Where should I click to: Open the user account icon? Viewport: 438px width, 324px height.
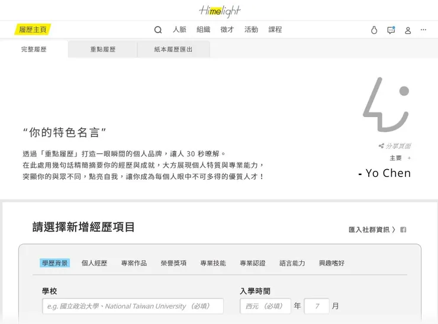point(408,30)
